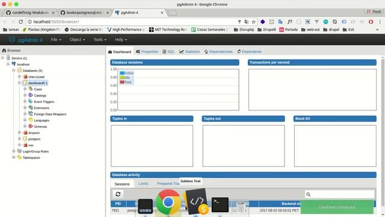This screenshot has height=217, width=385.
Task: Open the Object menu
Action: tap(77, 40)
